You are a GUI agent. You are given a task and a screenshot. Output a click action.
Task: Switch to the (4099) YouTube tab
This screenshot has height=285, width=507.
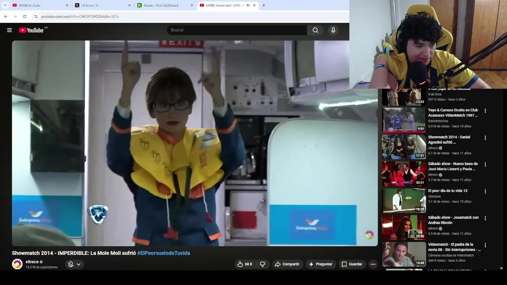coord(40,5)
